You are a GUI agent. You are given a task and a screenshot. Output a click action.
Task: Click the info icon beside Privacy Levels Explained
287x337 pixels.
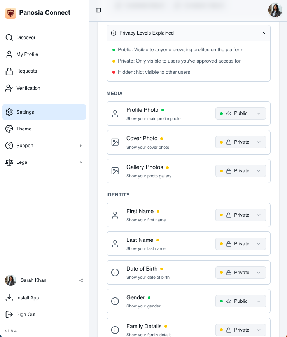(114, 33)
